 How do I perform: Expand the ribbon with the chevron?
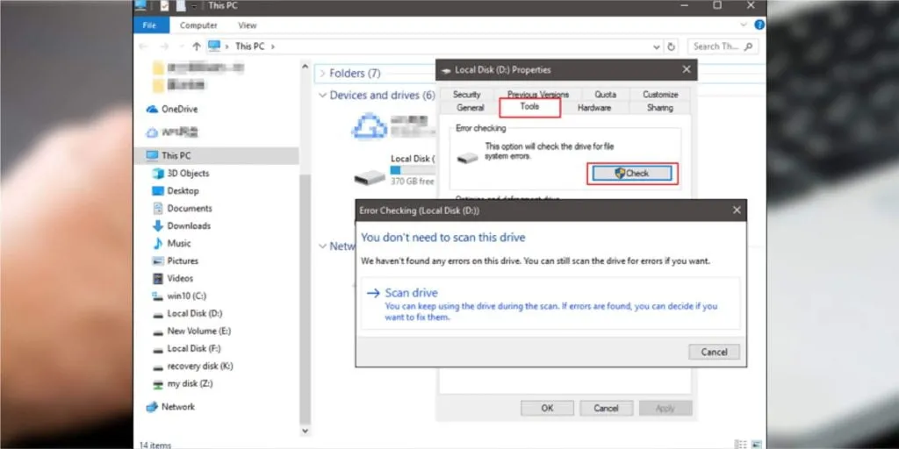pos(744,25)
